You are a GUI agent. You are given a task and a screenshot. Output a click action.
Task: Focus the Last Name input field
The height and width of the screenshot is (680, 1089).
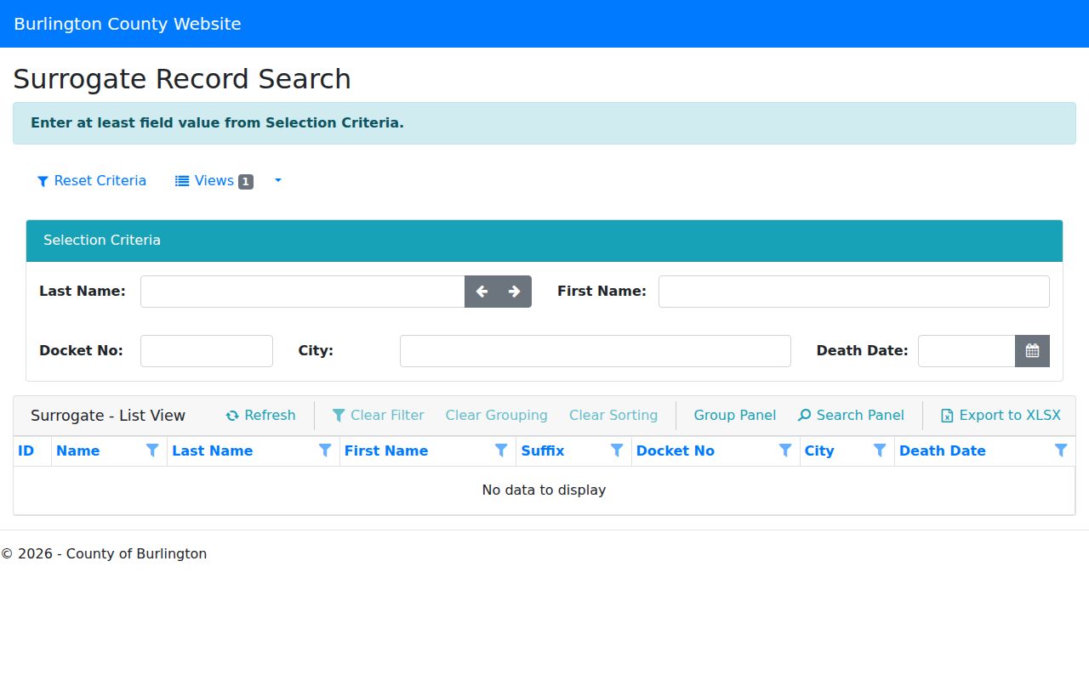click(303, 292)
